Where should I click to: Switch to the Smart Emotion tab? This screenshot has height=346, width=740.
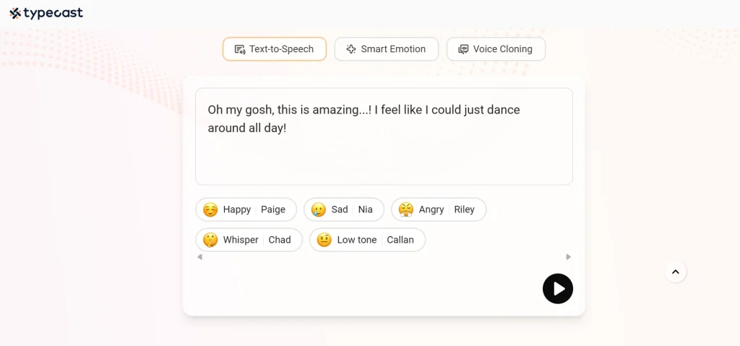click(x=387, y=49)
